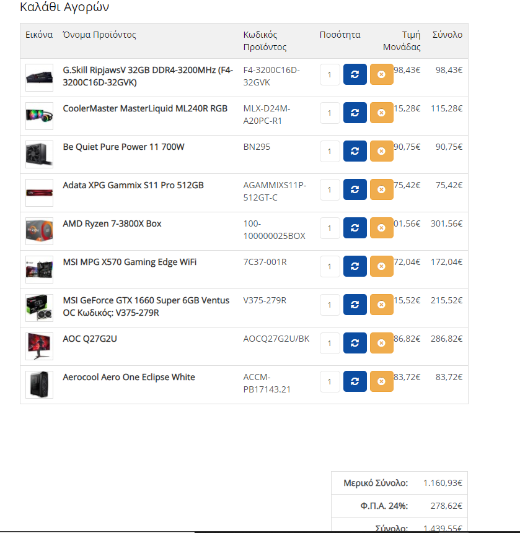Open AOC Q27G2U product link
Screen dimensions: 520x533
(90, 339)
